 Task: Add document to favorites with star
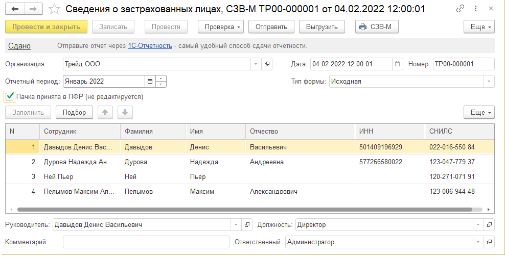(54, 9)
